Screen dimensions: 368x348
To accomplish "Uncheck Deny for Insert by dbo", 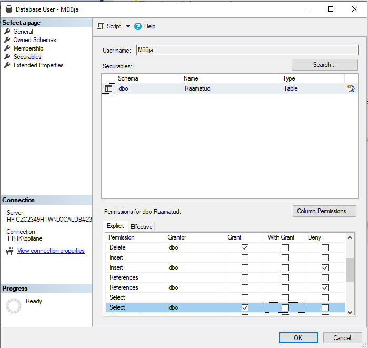I will point(325,267).
